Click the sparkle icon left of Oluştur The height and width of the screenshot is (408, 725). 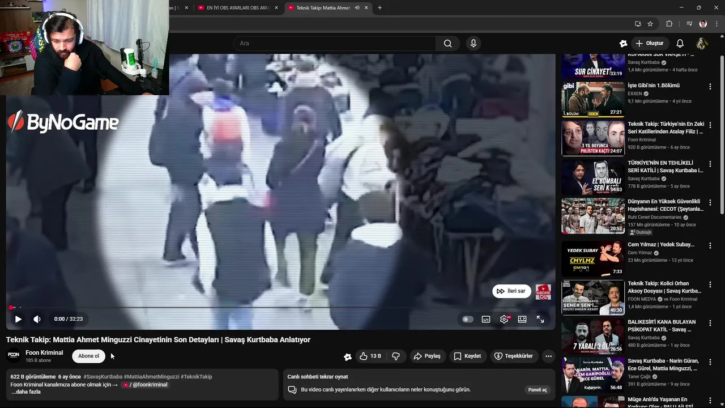(623, 43)
